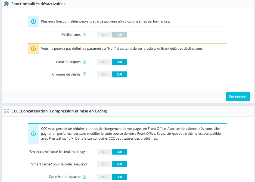Select OUI for Groupes de clients
This screenshot has height=182, width=255.
click(x=119, y=74)
